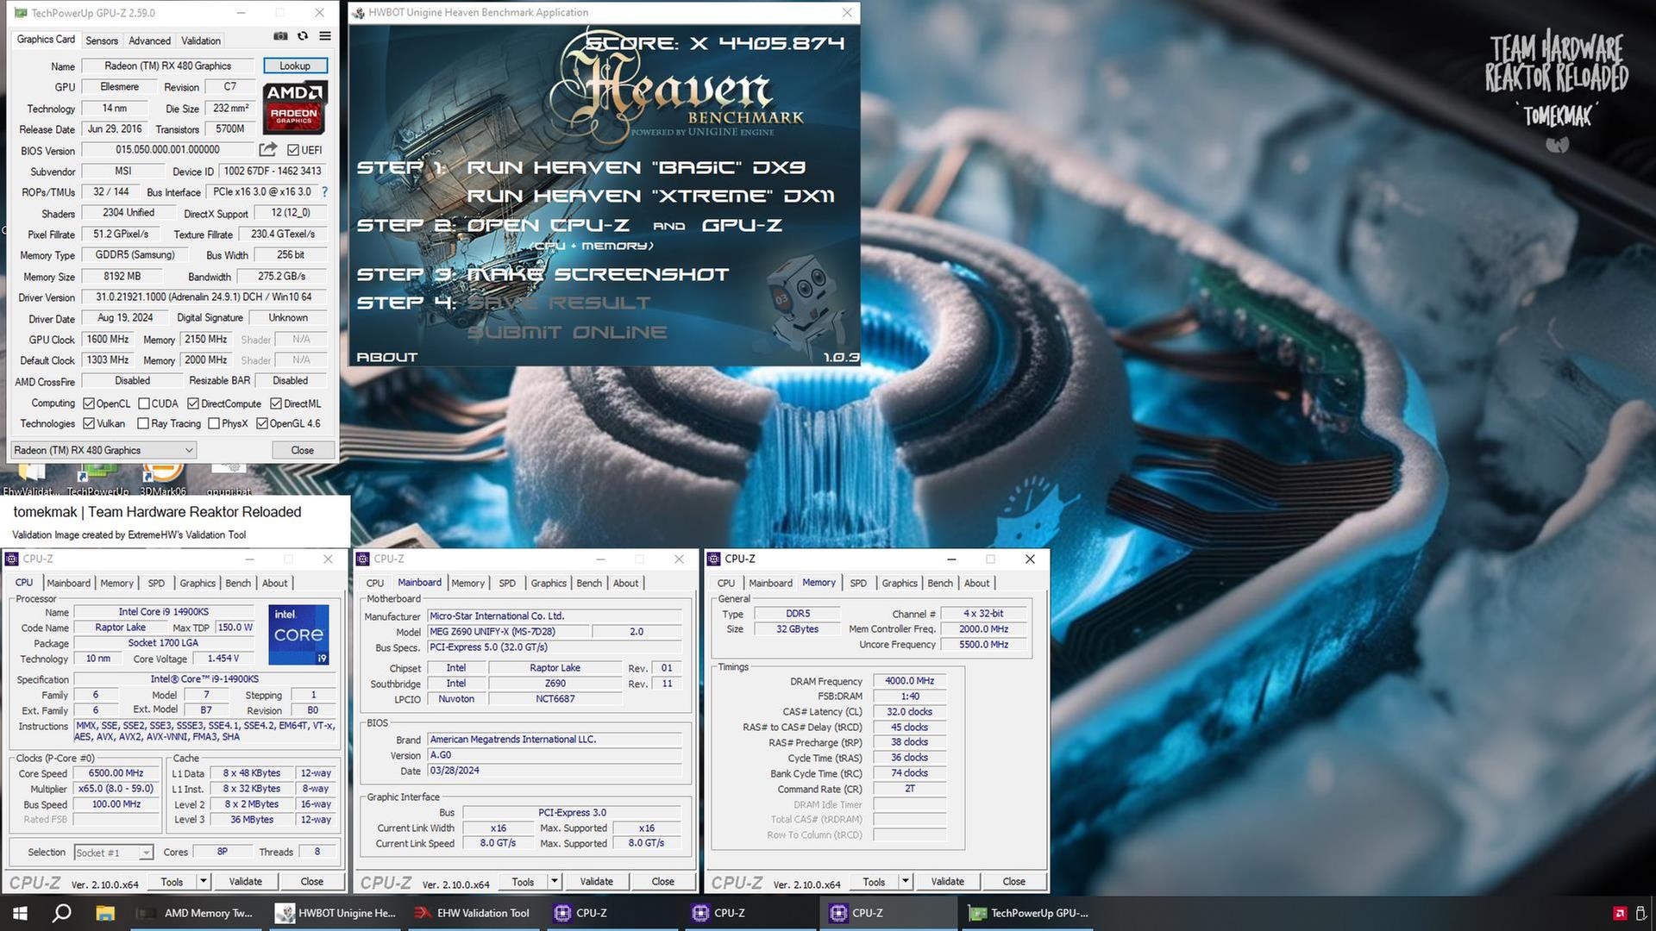Open the Validation tab in GPU-Z
This screenshot has height=931, width=1656.
click(201, 41)
